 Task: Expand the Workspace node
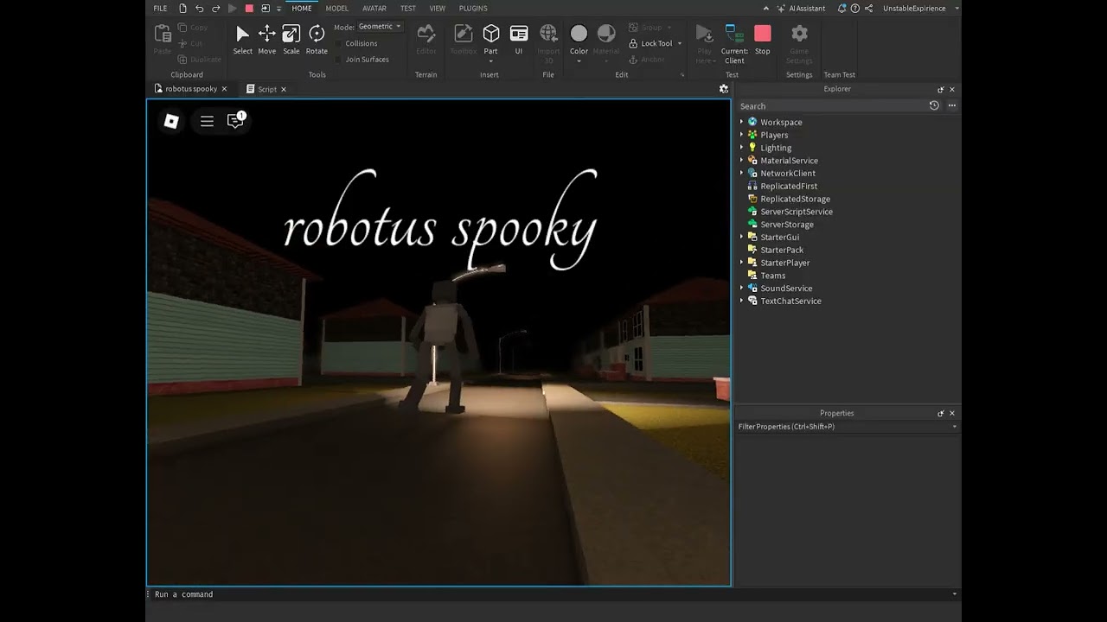pyautogui.click(x=741, y=122)
